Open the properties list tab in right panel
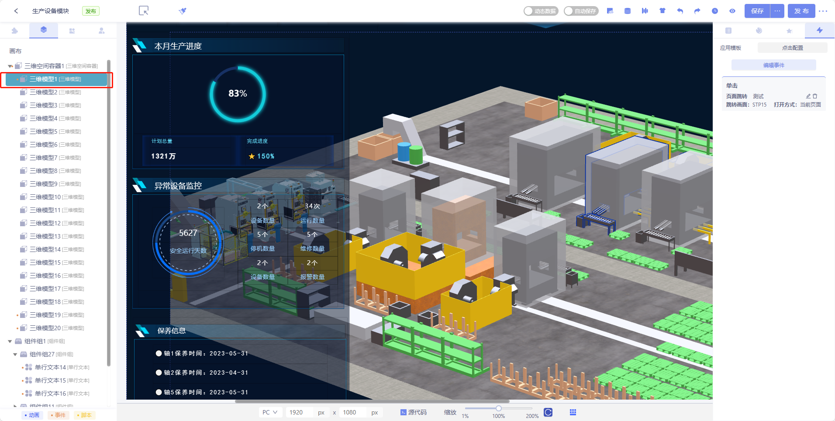 tap(728, 31)
